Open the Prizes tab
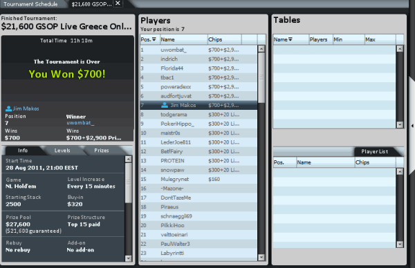Screen dimensions: 415x268 click(102, 151)
